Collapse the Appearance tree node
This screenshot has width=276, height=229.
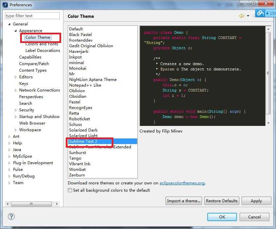(16, 31)
